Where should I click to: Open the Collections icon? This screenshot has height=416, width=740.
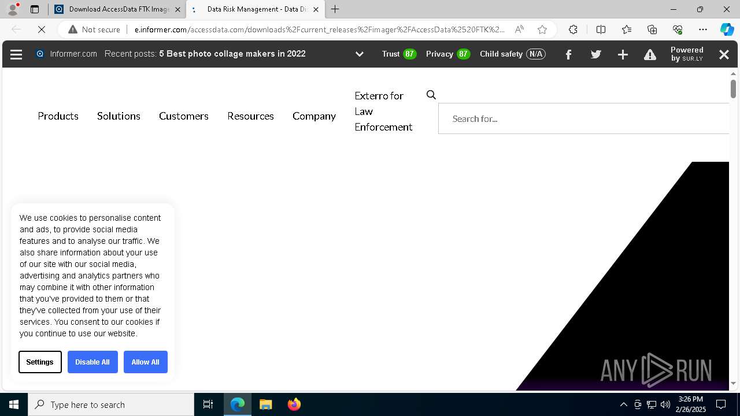[652, 29]
